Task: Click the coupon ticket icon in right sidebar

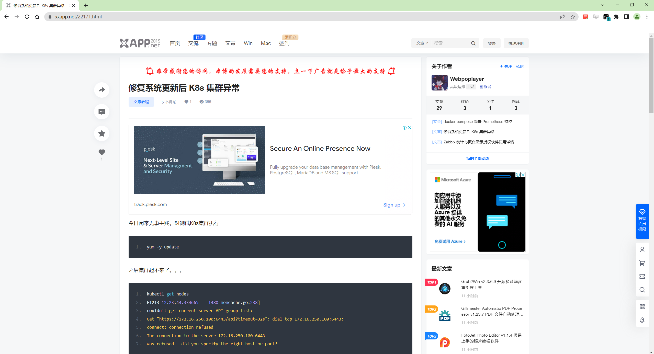Action: point(642,276)
